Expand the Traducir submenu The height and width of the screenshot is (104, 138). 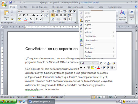click(97, 52)
